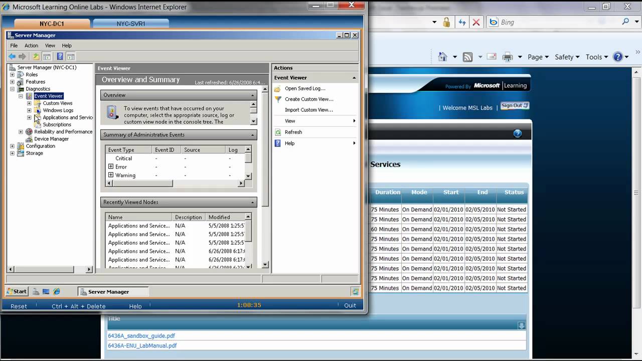Expand the Windows Logs node
The image size is (642, 361).
29,110
